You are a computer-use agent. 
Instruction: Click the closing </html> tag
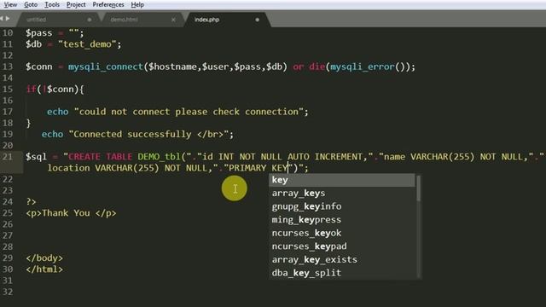44,269
